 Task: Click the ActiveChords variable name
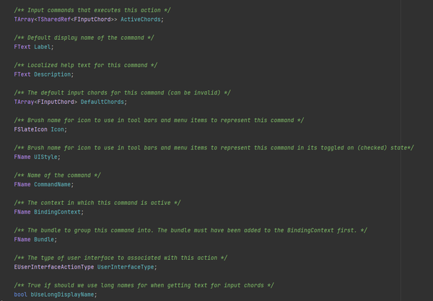141,19
